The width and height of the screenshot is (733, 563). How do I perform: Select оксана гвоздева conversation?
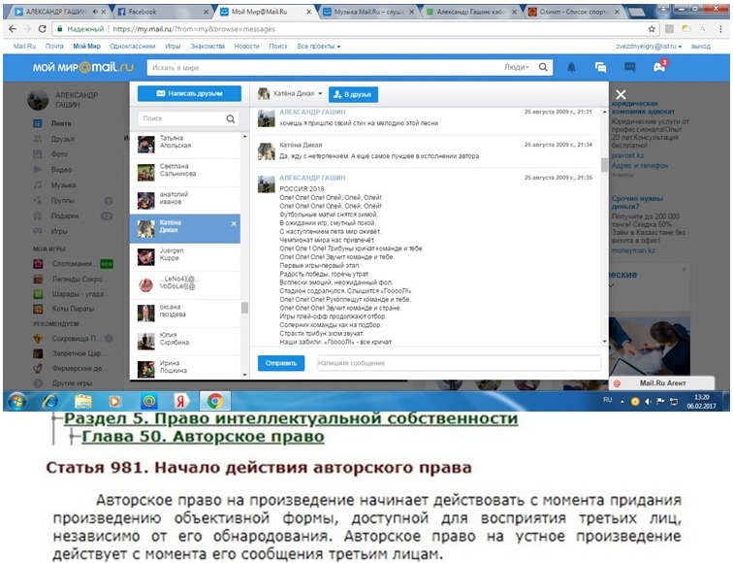(x=185, y=314)
